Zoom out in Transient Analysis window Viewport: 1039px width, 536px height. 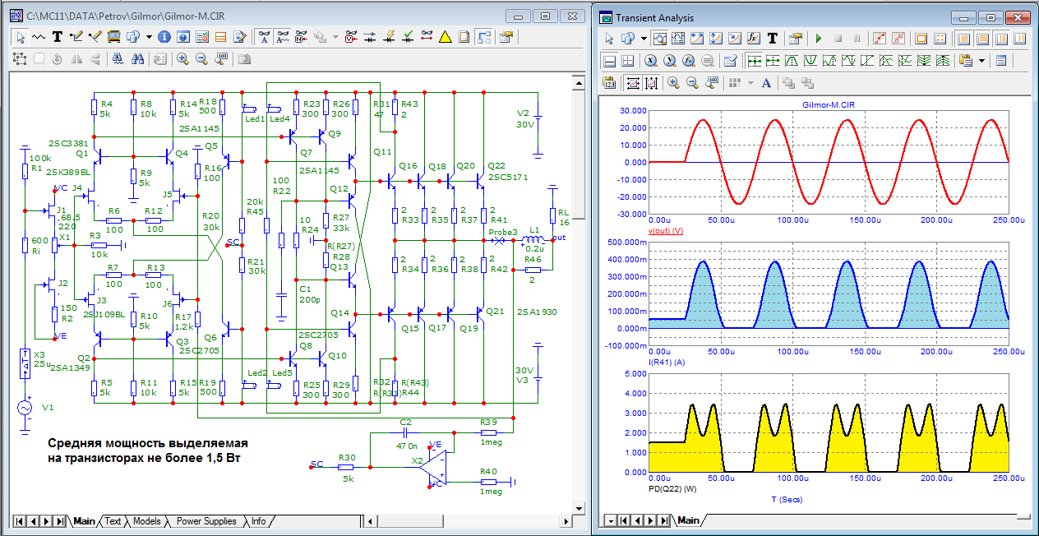(692, 82)
